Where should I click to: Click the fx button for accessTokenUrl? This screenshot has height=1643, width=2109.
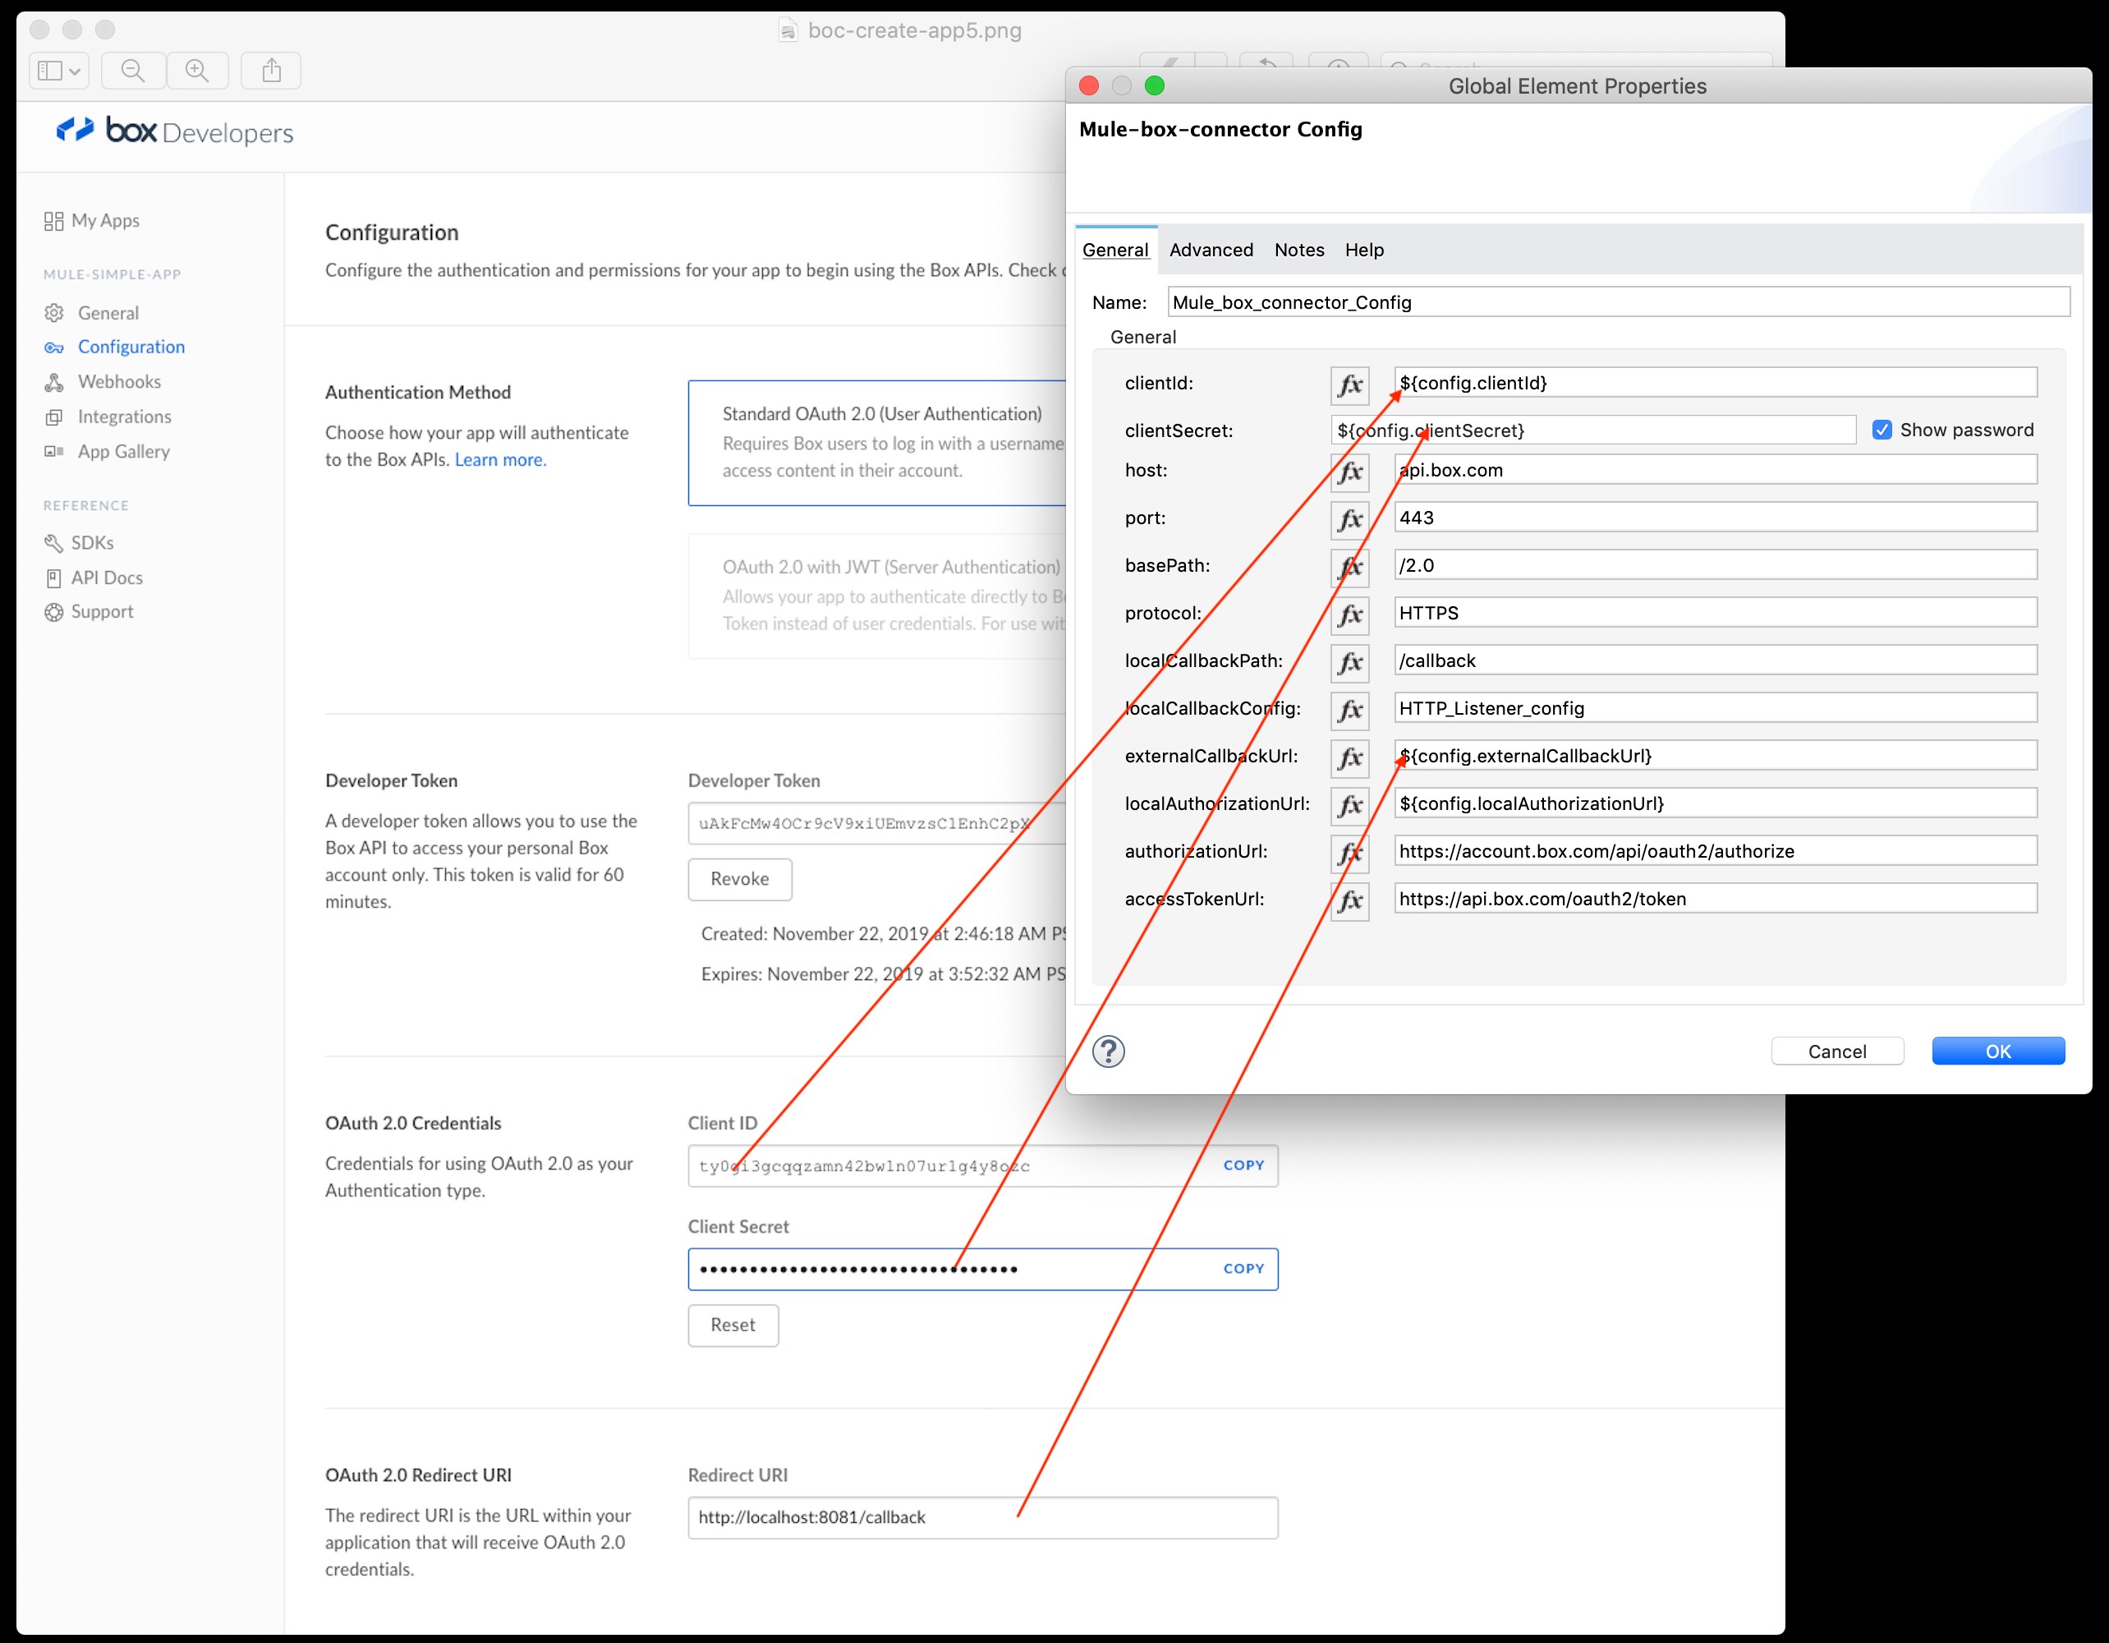[1349, 900]
